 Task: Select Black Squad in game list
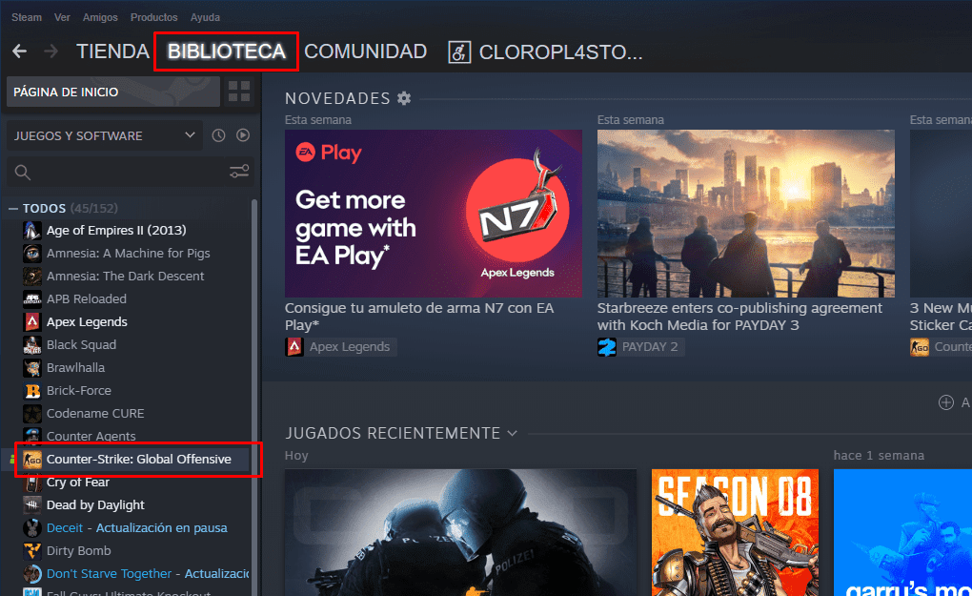[x=81, y=345]
